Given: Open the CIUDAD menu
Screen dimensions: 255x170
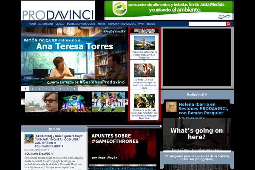Looking at the screenshot, I should [x=60, y=24].
